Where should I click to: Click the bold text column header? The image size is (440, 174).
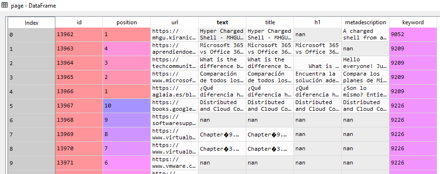pos(222,22)
